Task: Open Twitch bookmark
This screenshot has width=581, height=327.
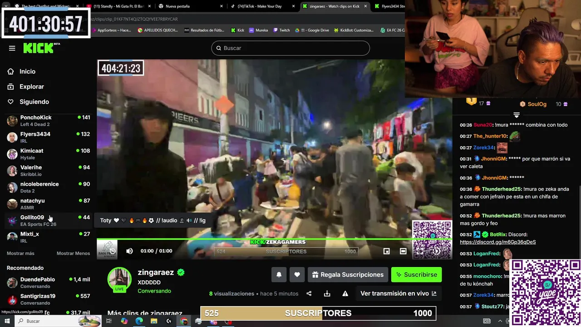Action: click(x=281, y=30)
